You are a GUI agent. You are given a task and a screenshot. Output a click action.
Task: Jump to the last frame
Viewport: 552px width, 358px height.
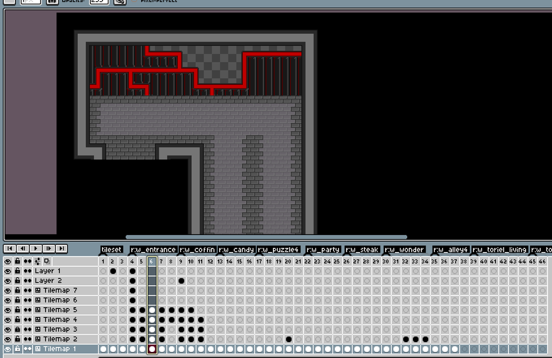61,248
